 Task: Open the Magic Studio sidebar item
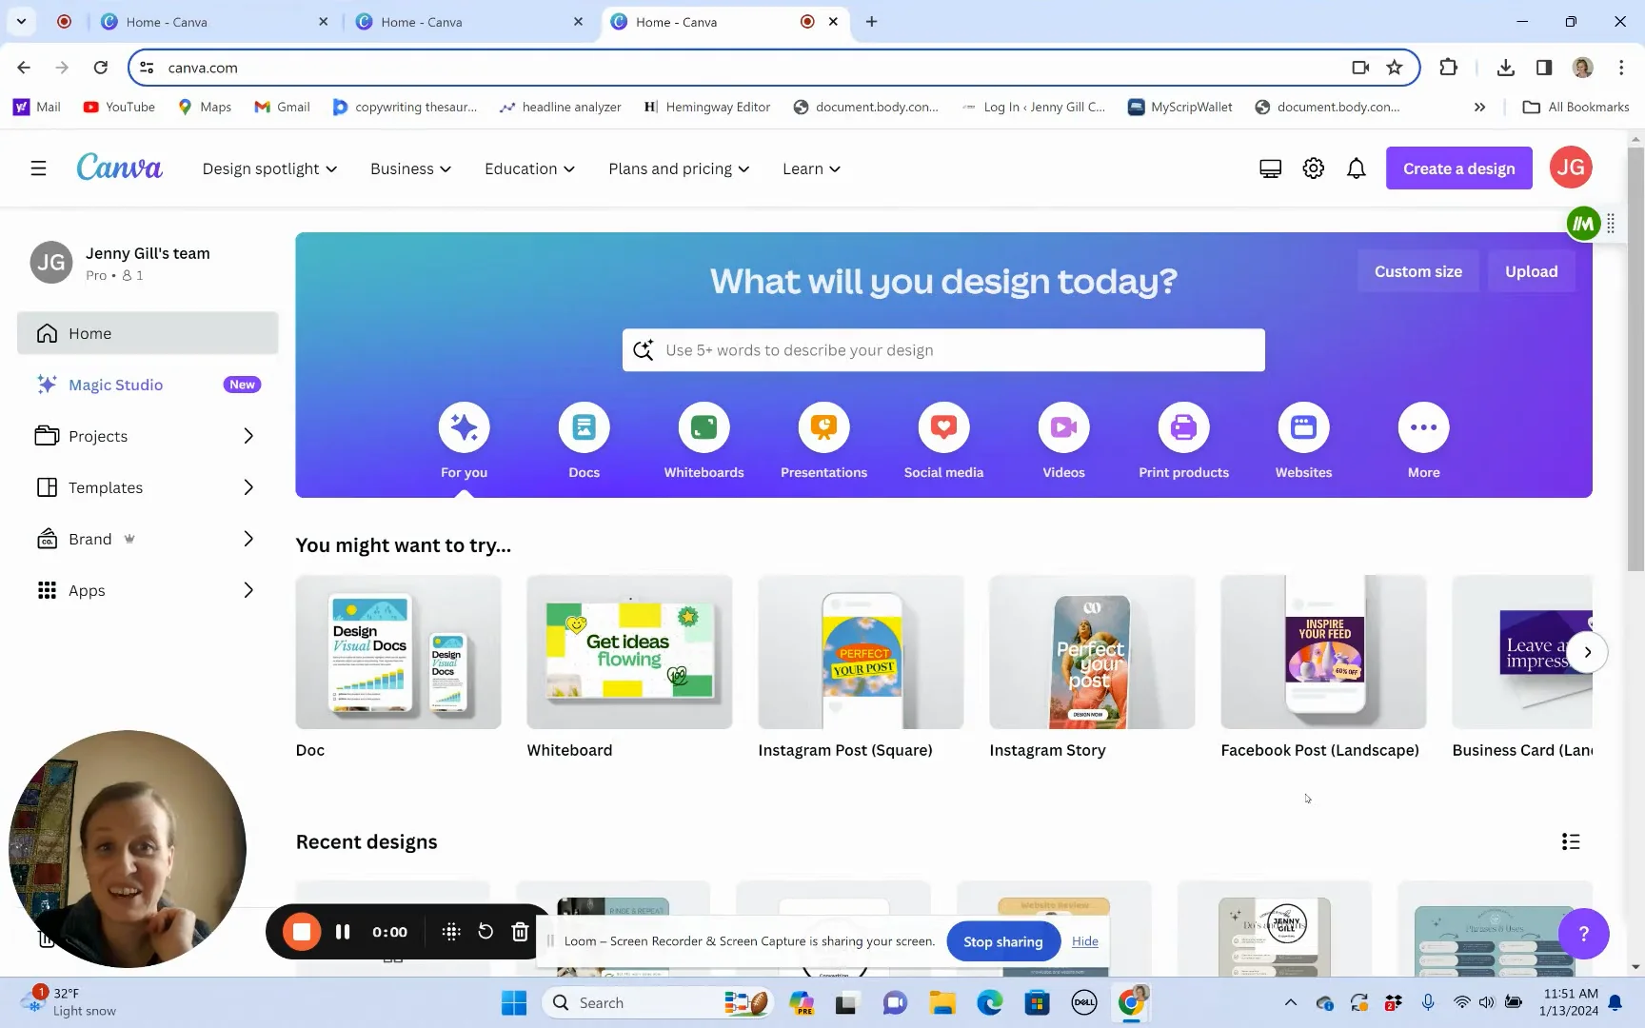click(116, 385)
